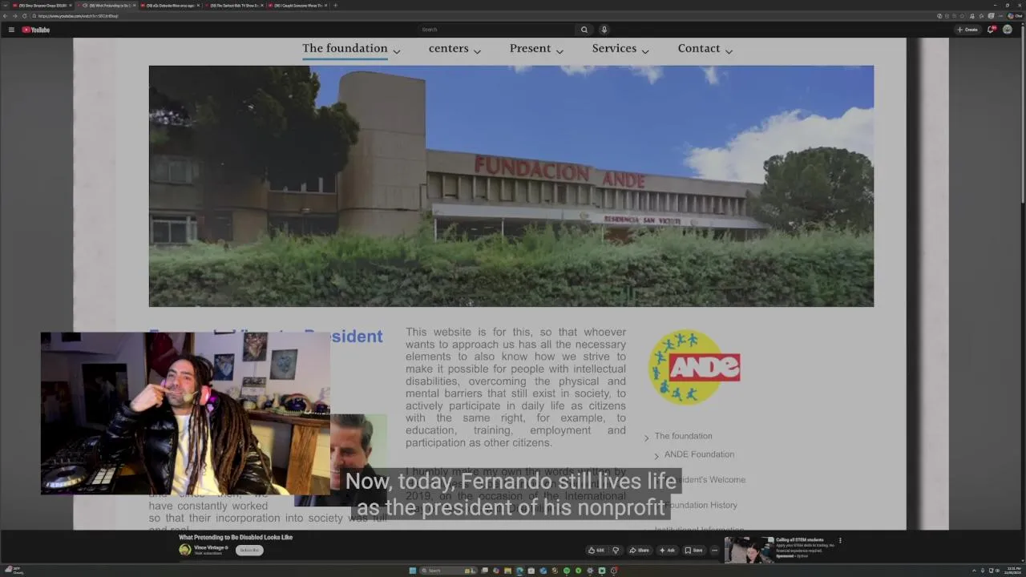This screenshot has width=1026, height=577.
Task: Switch to the fifth browser tab
Action: pyautogui.click(x=297, y=6)
